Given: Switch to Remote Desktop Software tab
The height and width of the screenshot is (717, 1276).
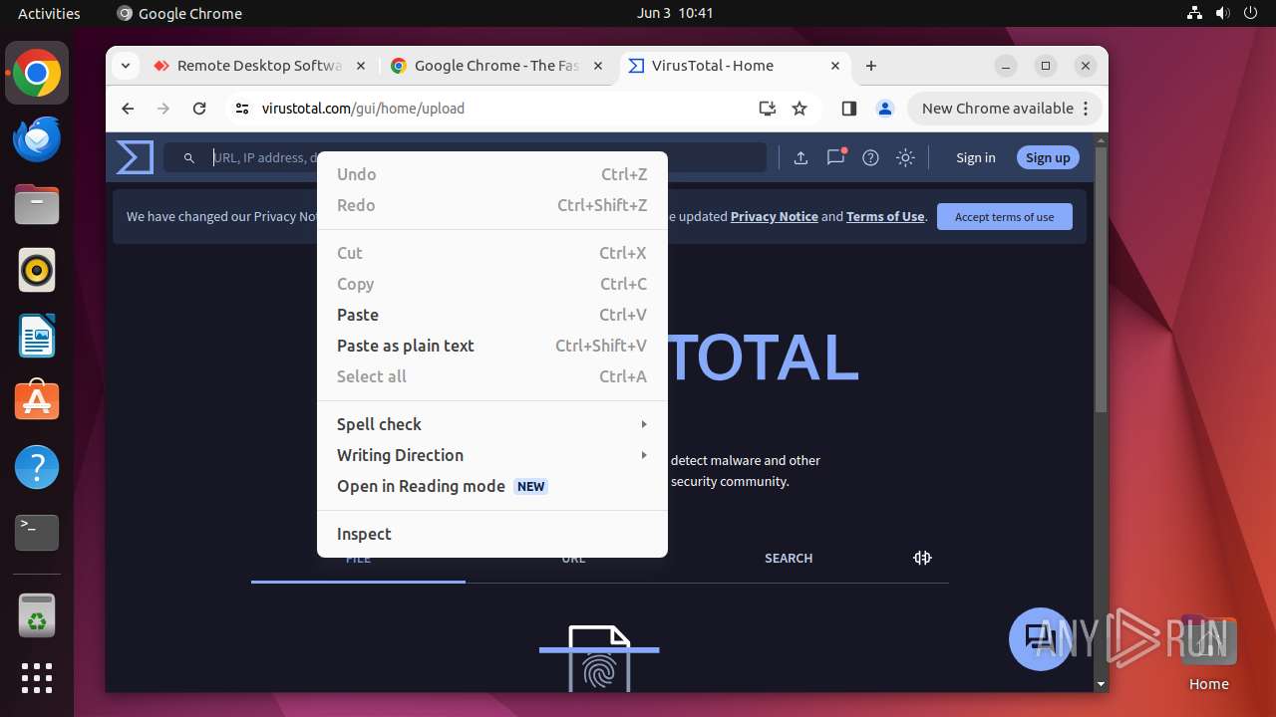Looking at the screenshot, I should [x=259, y=66].
